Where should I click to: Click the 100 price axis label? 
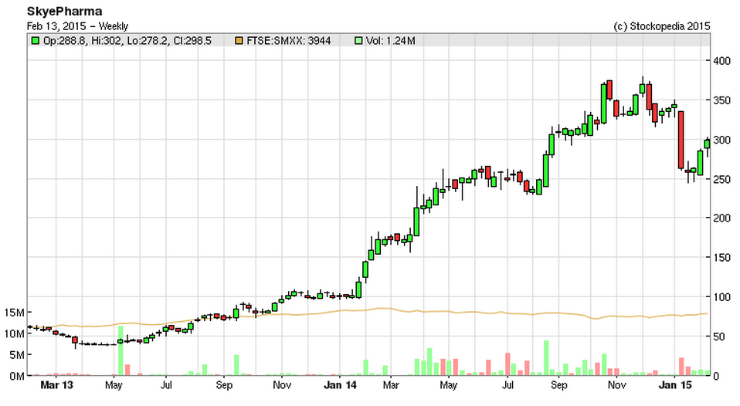pos(721,297)
